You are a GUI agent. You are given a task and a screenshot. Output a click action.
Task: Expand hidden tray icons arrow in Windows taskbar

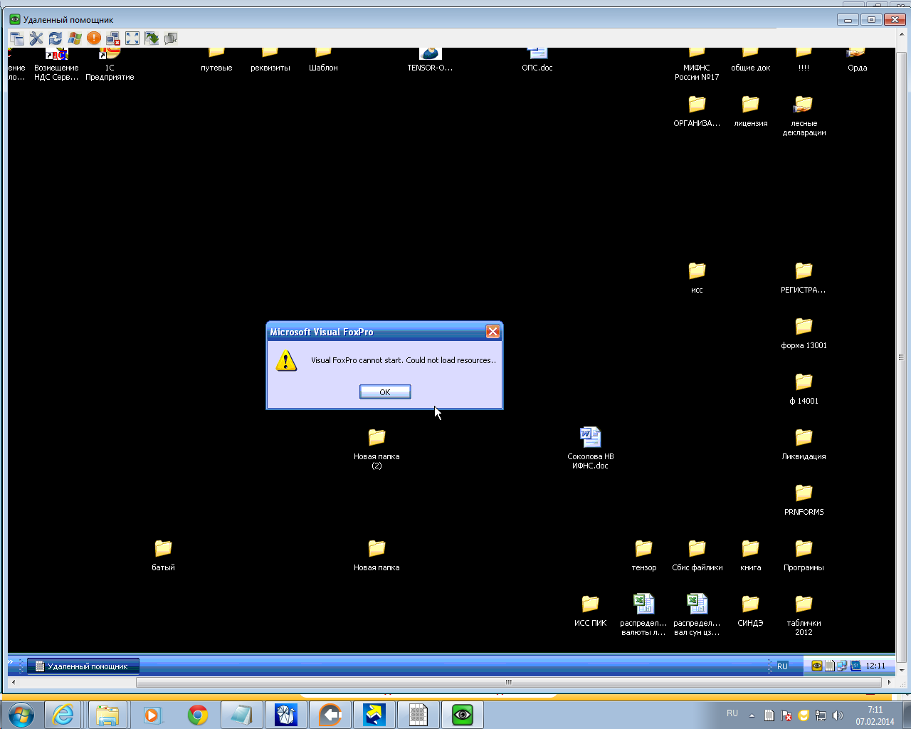pyautogui.click(x=752, y=715)
